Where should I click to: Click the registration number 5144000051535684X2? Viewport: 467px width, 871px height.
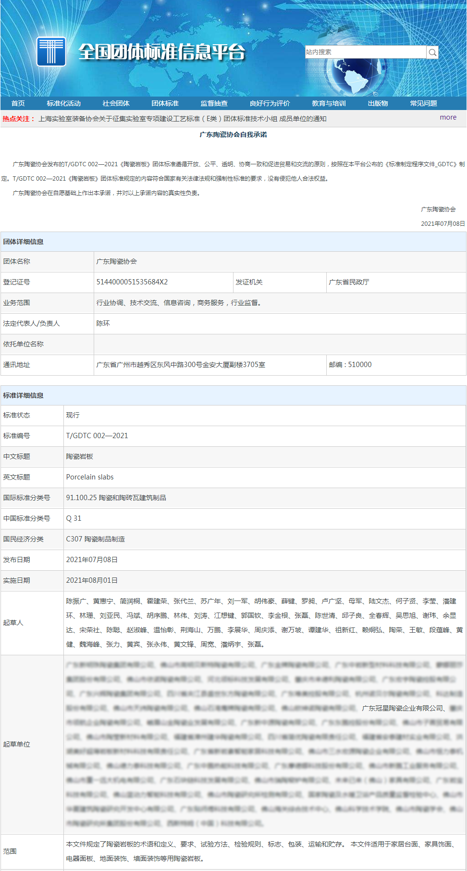(132, 282)
